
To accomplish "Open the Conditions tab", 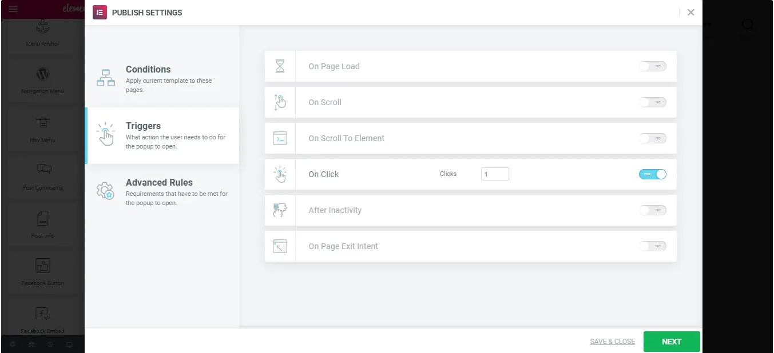I will (x=162, y=79).
